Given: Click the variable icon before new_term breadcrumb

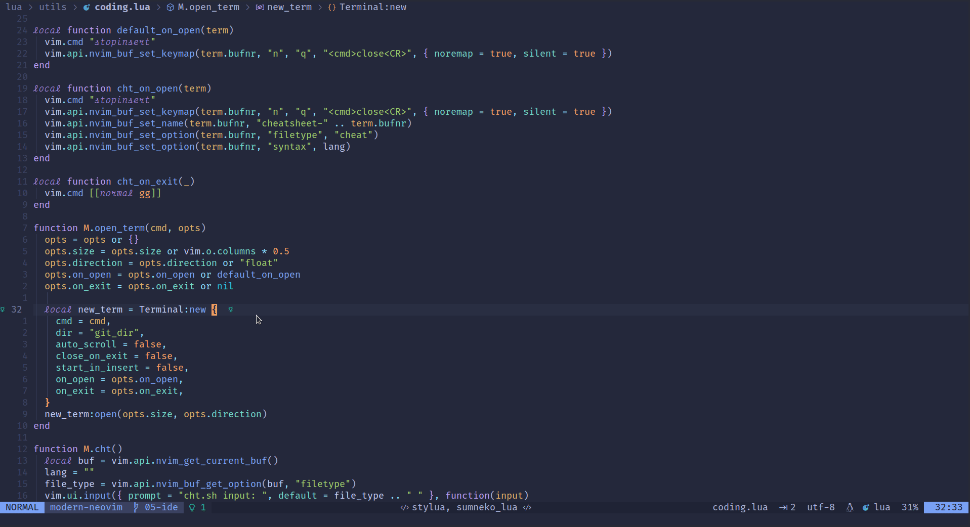Looking at the screenshot, I should point(260,7).
